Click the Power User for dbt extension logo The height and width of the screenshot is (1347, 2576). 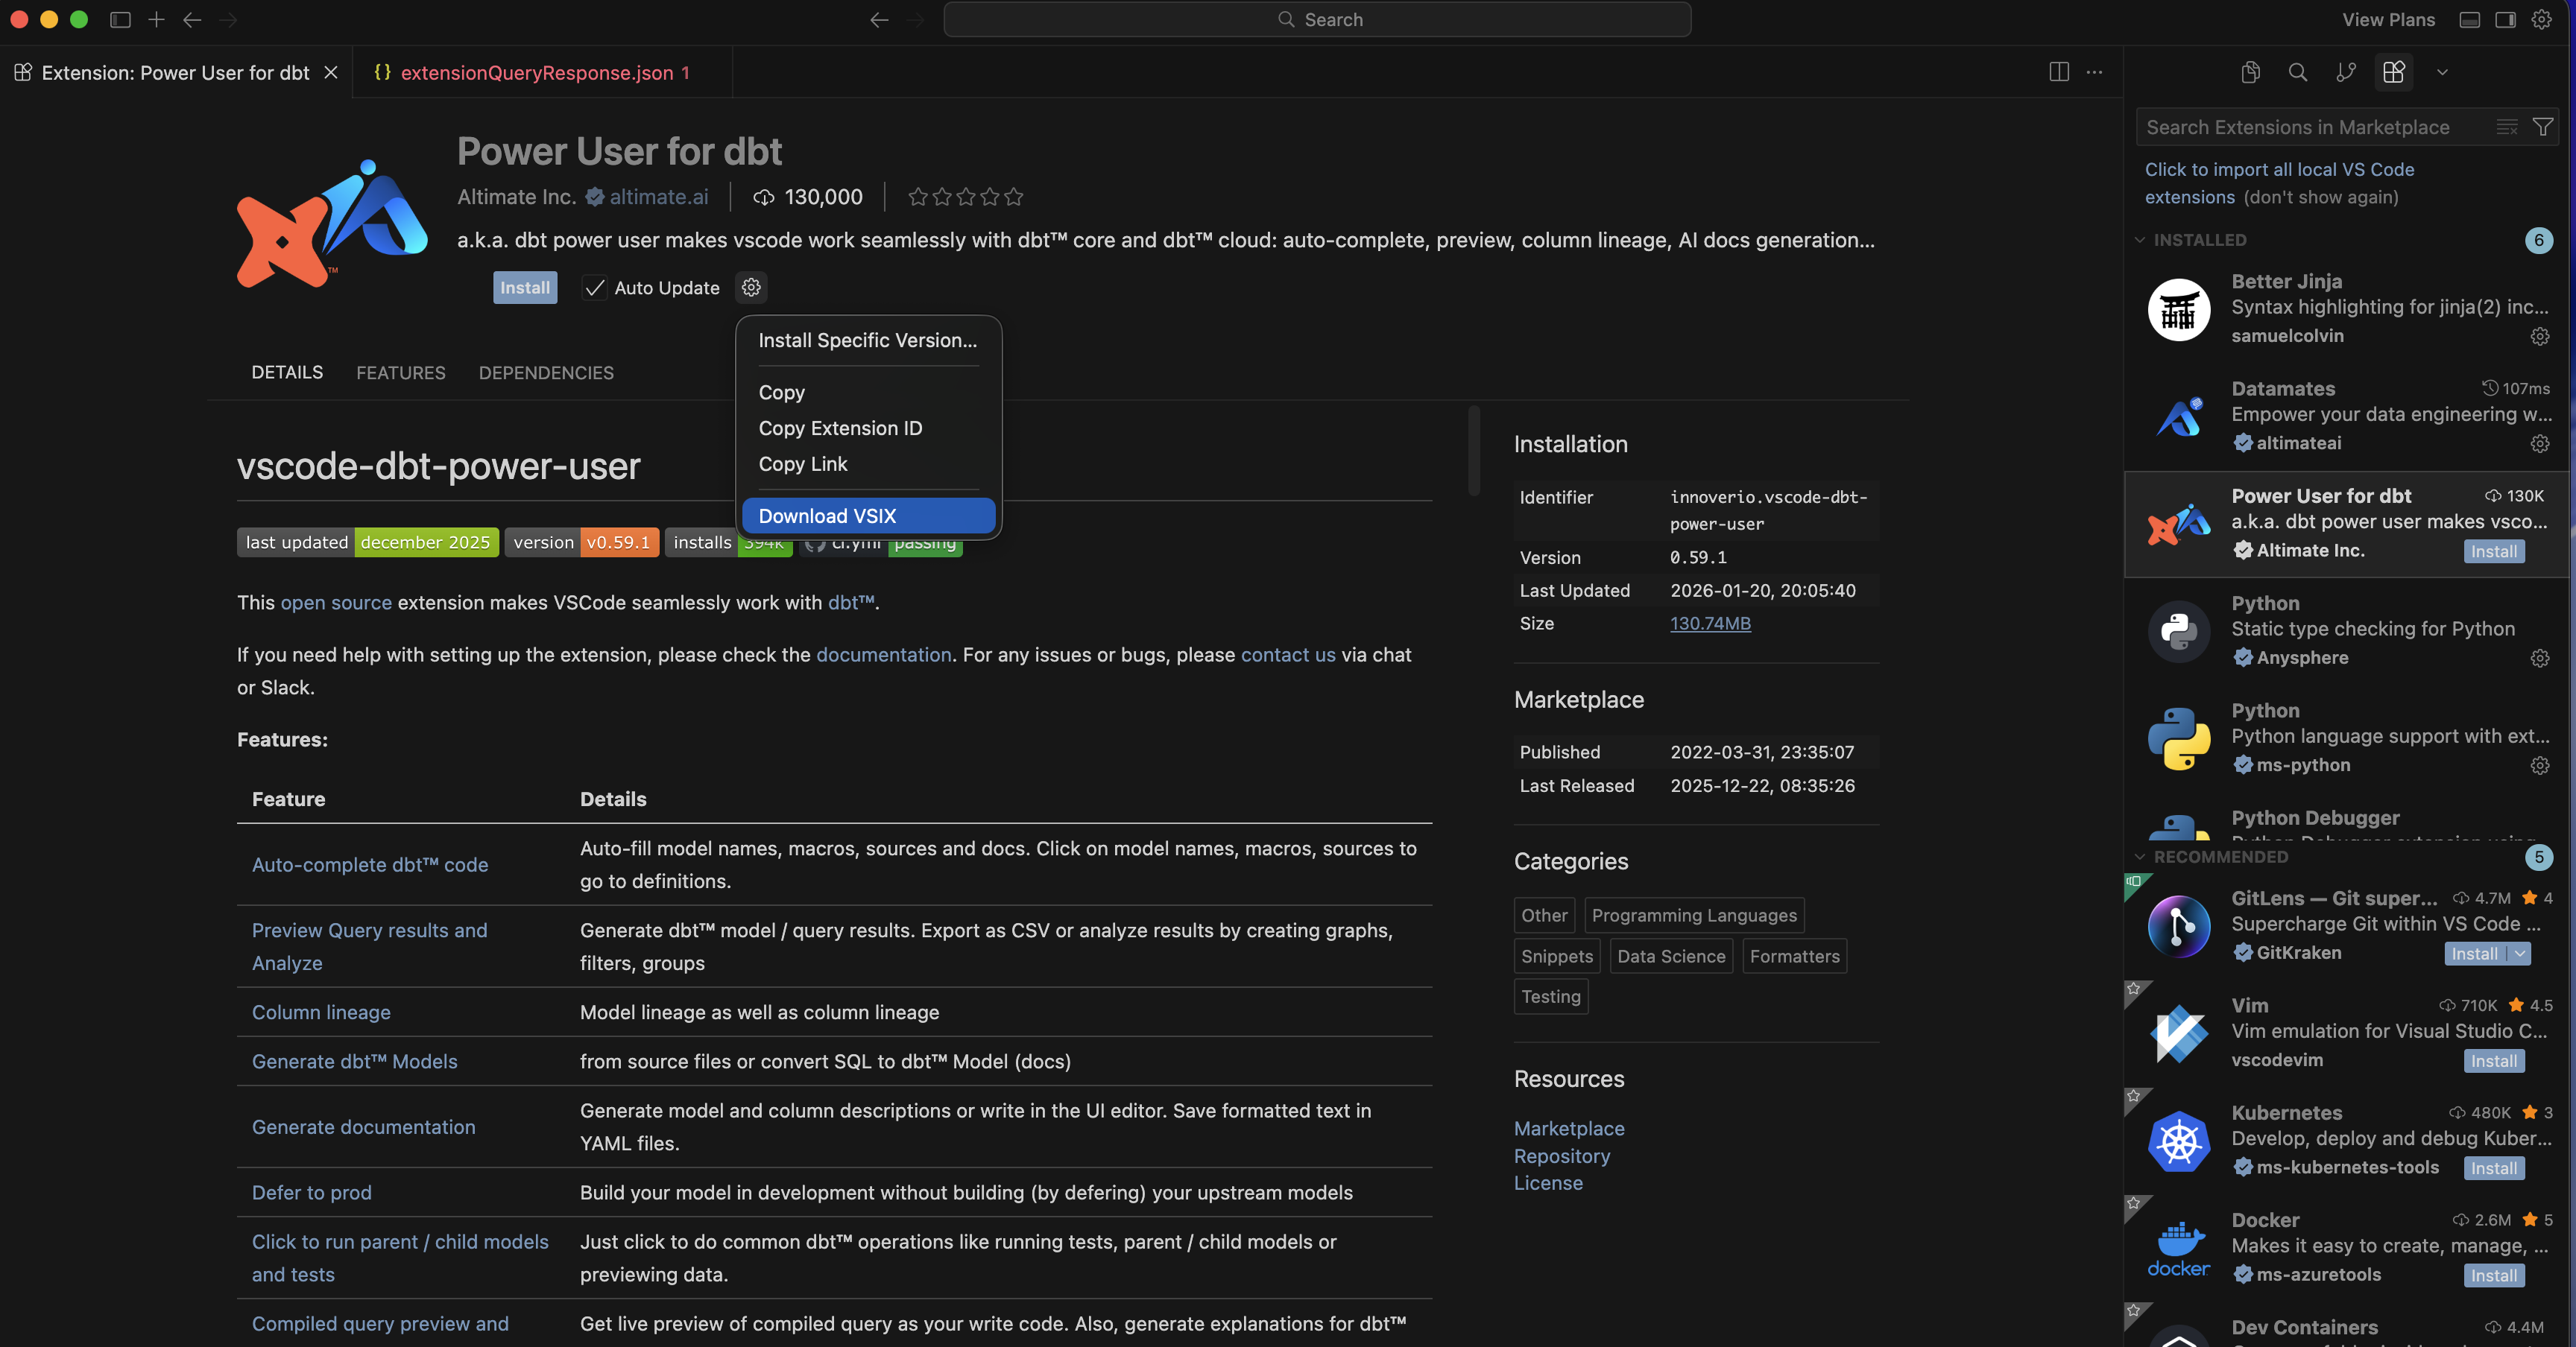coord(331,222)
